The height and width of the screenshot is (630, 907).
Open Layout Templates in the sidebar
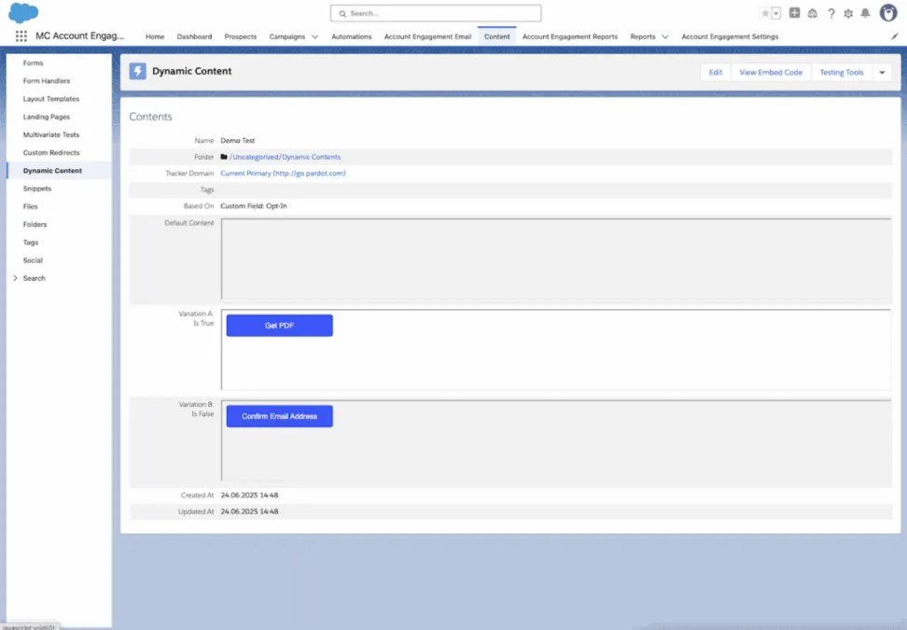point(51,98)
